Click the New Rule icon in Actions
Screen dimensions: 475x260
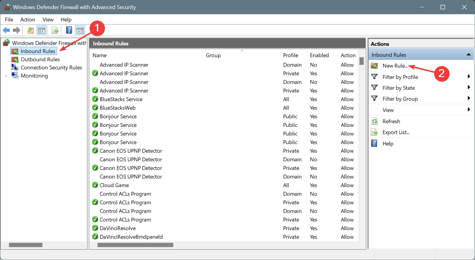point(375,65)
